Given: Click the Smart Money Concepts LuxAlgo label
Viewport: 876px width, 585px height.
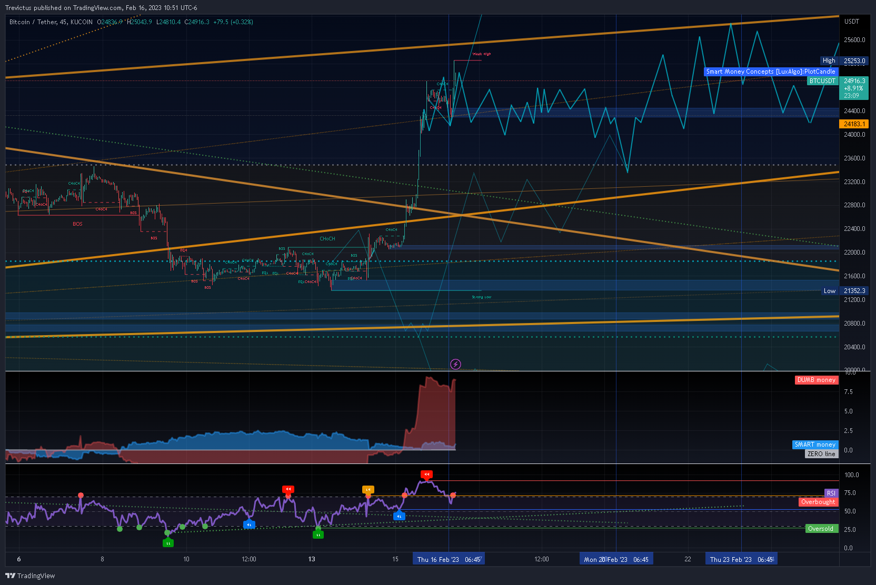Looking at the screenshot, I should pos(771,72).
